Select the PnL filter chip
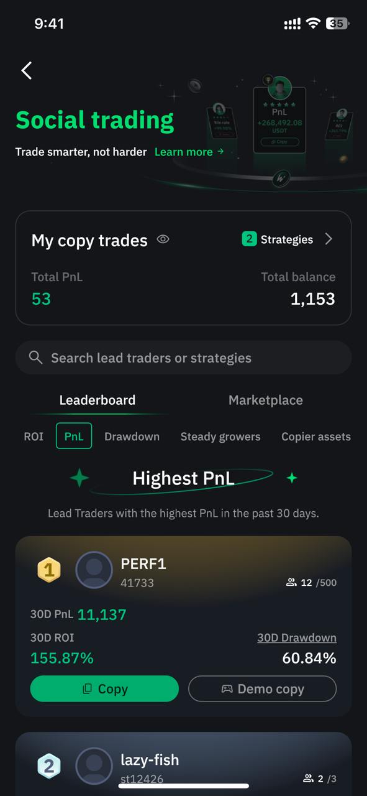367x796 pixels. click(74, 436)
